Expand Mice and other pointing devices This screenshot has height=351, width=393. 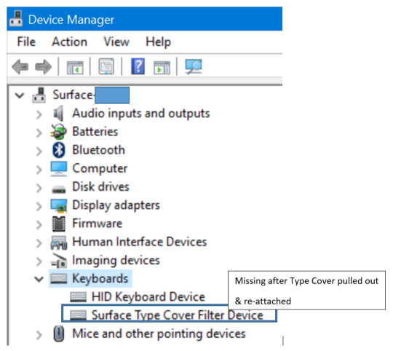pyautogui.click(x=39, y=335)
